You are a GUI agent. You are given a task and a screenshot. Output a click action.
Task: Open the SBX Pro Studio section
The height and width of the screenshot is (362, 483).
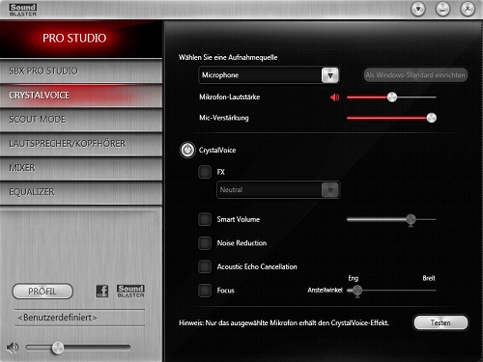point(81,70)
